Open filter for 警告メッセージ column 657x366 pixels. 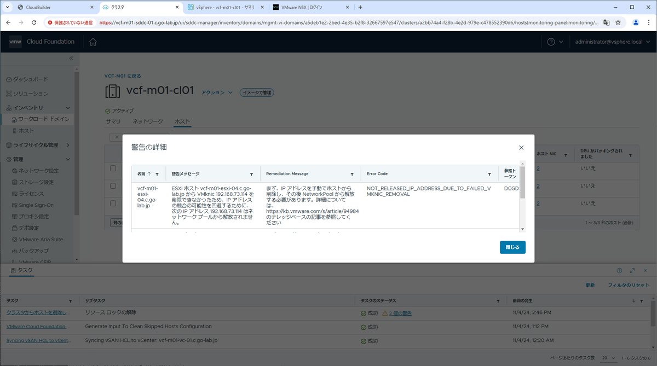coord(251,174)
